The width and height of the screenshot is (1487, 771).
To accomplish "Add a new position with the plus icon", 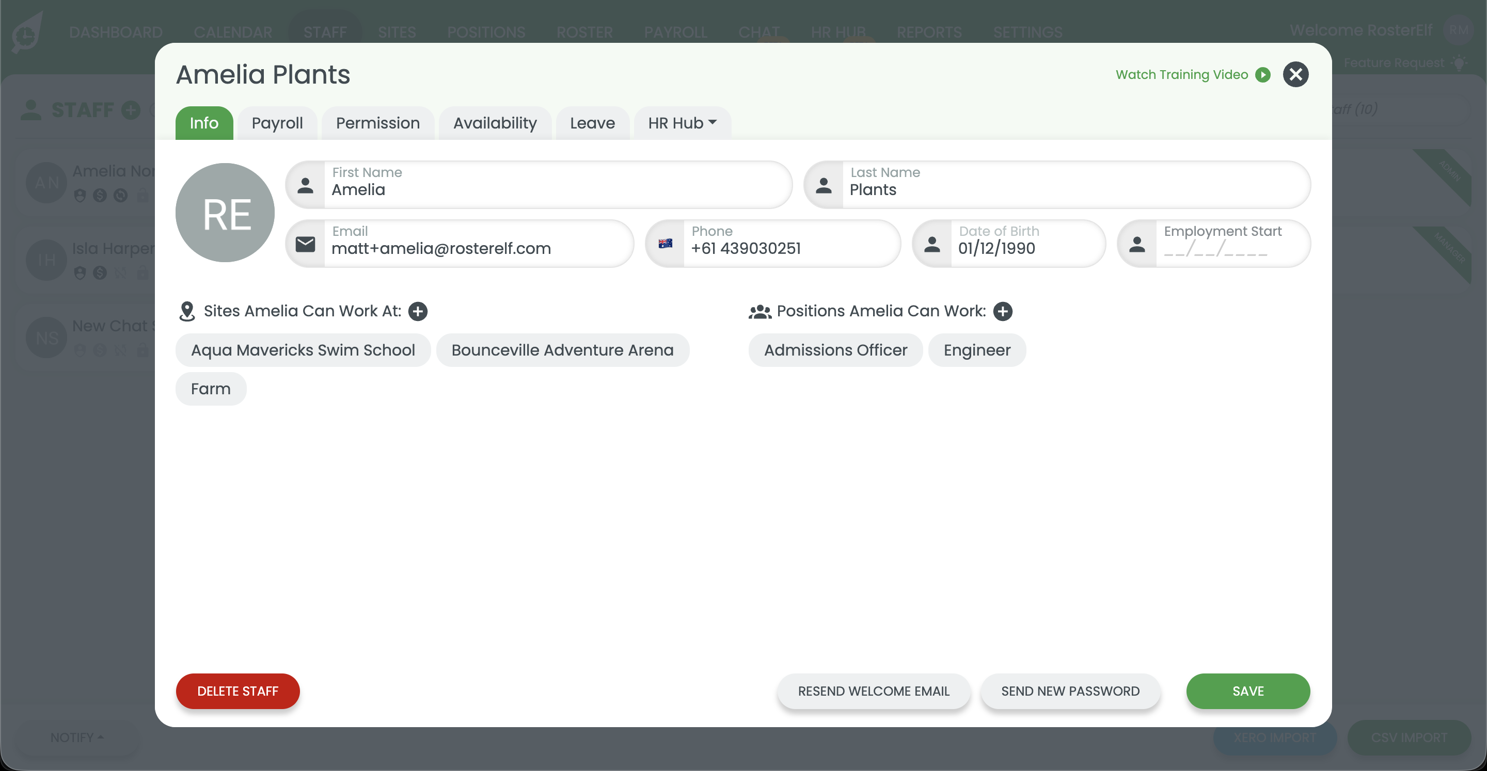I will [x=1003, y=311].
